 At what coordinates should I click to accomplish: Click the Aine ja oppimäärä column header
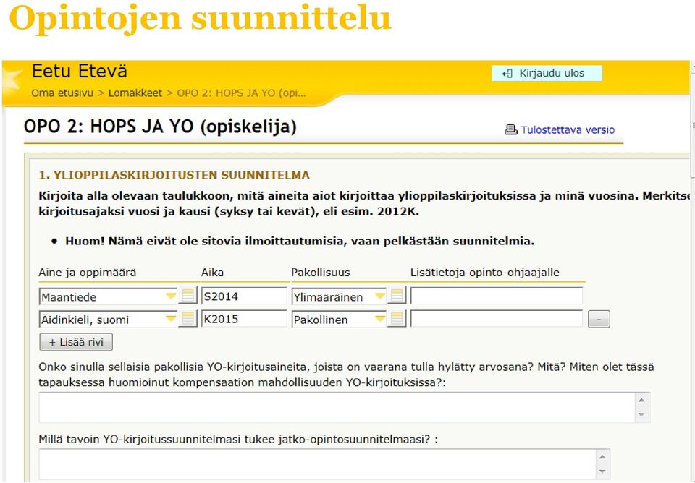88,273
